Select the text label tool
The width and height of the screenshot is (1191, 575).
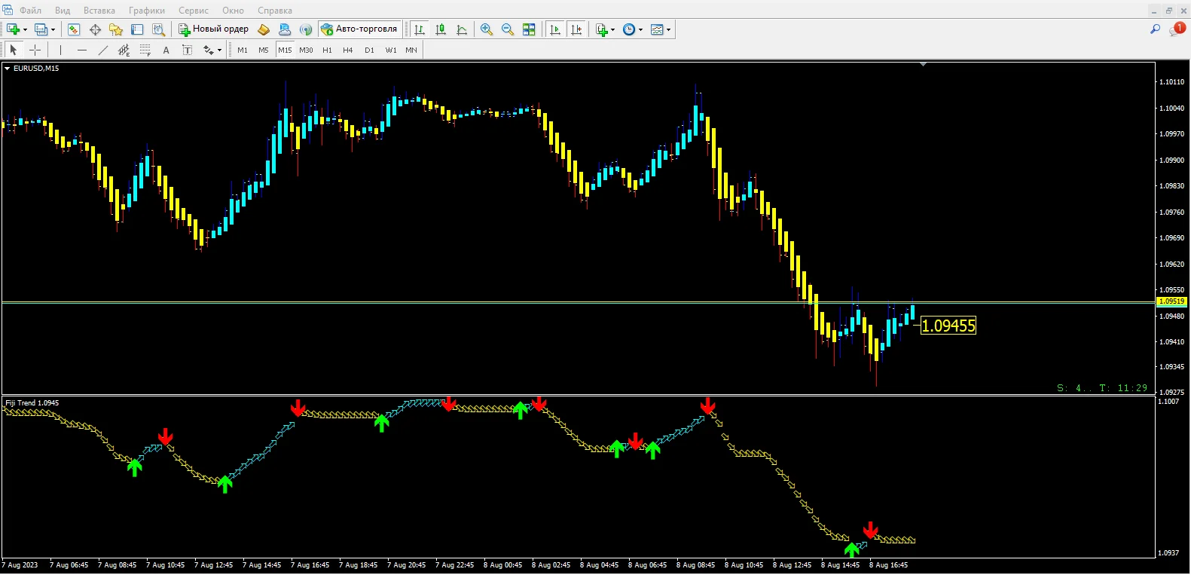[187, 50]
